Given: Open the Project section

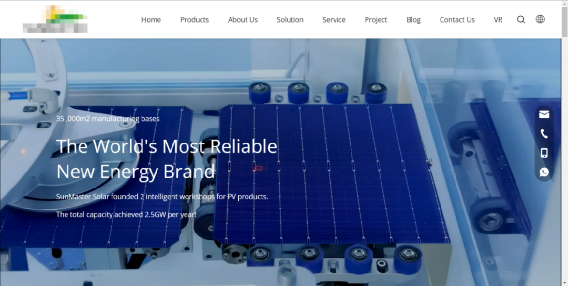Looking at the screenshot, I should [x=376, y=19].
